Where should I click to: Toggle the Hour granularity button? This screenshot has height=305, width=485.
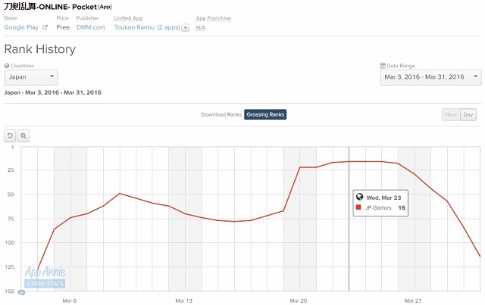pos(451,114)
